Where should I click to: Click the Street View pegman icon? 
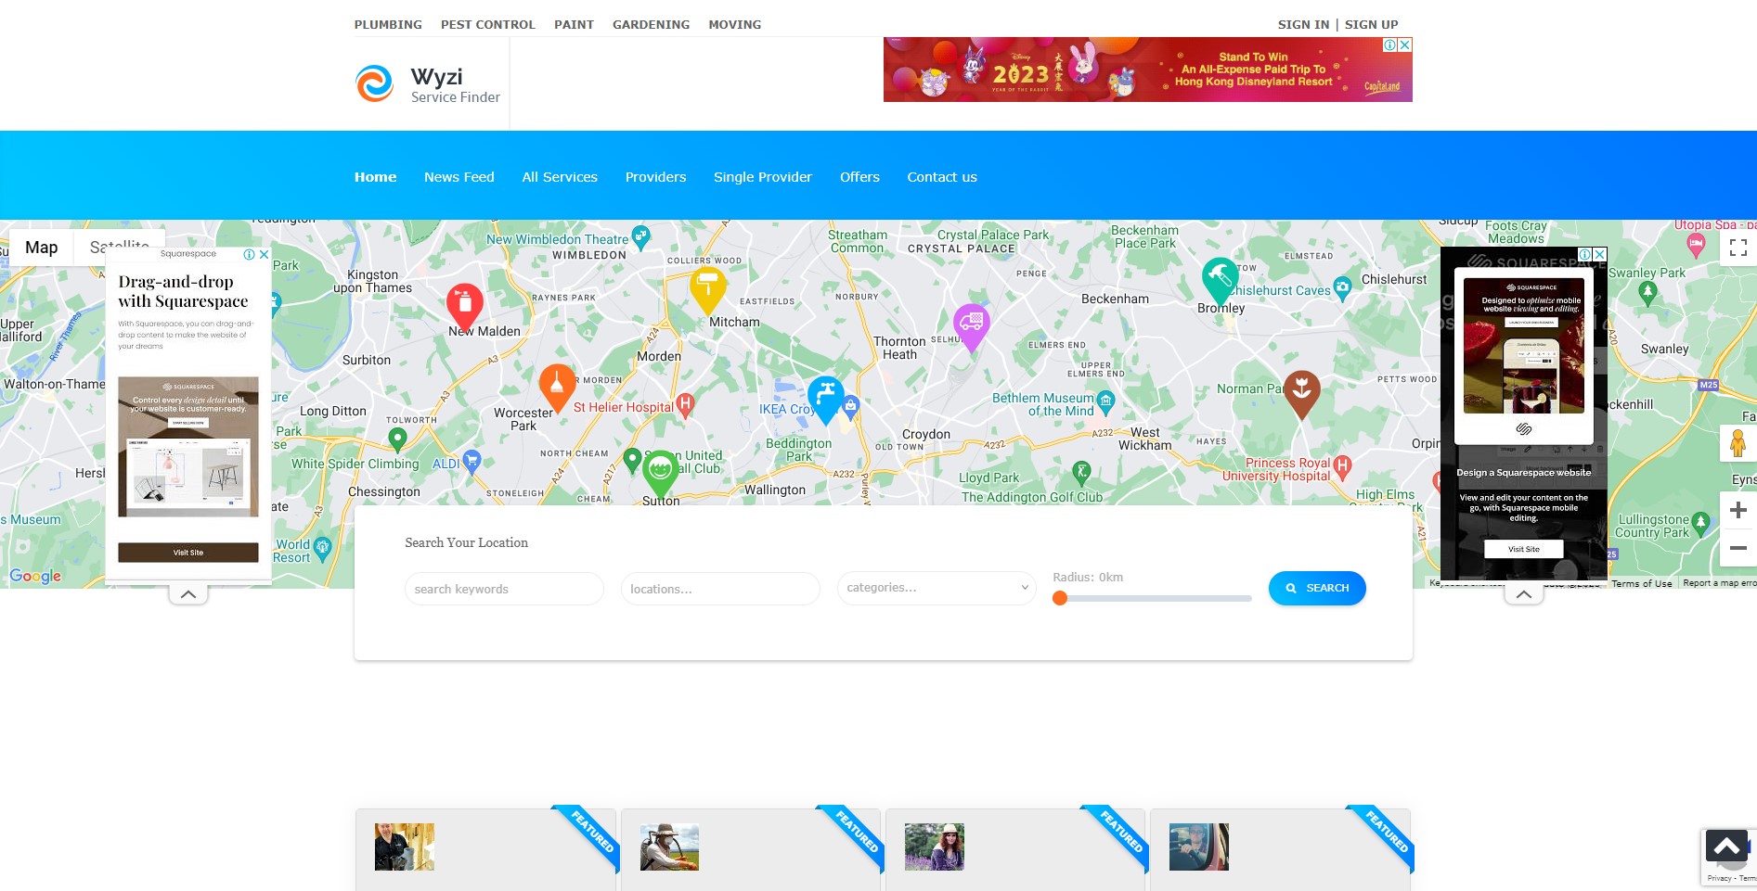[x=1738, y=444]
